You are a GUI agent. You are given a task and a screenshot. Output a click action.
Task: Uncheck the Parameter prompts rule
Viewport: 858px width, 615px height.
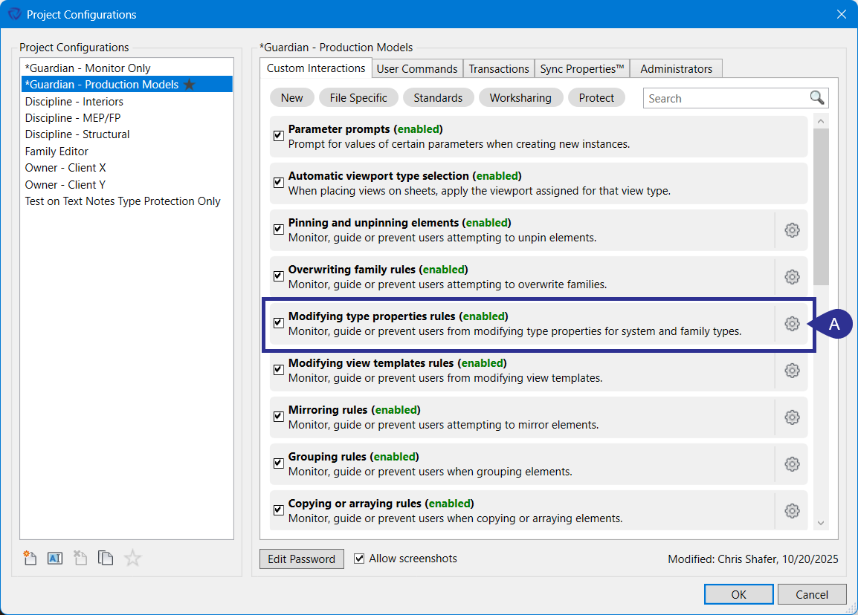coord(278,135)
